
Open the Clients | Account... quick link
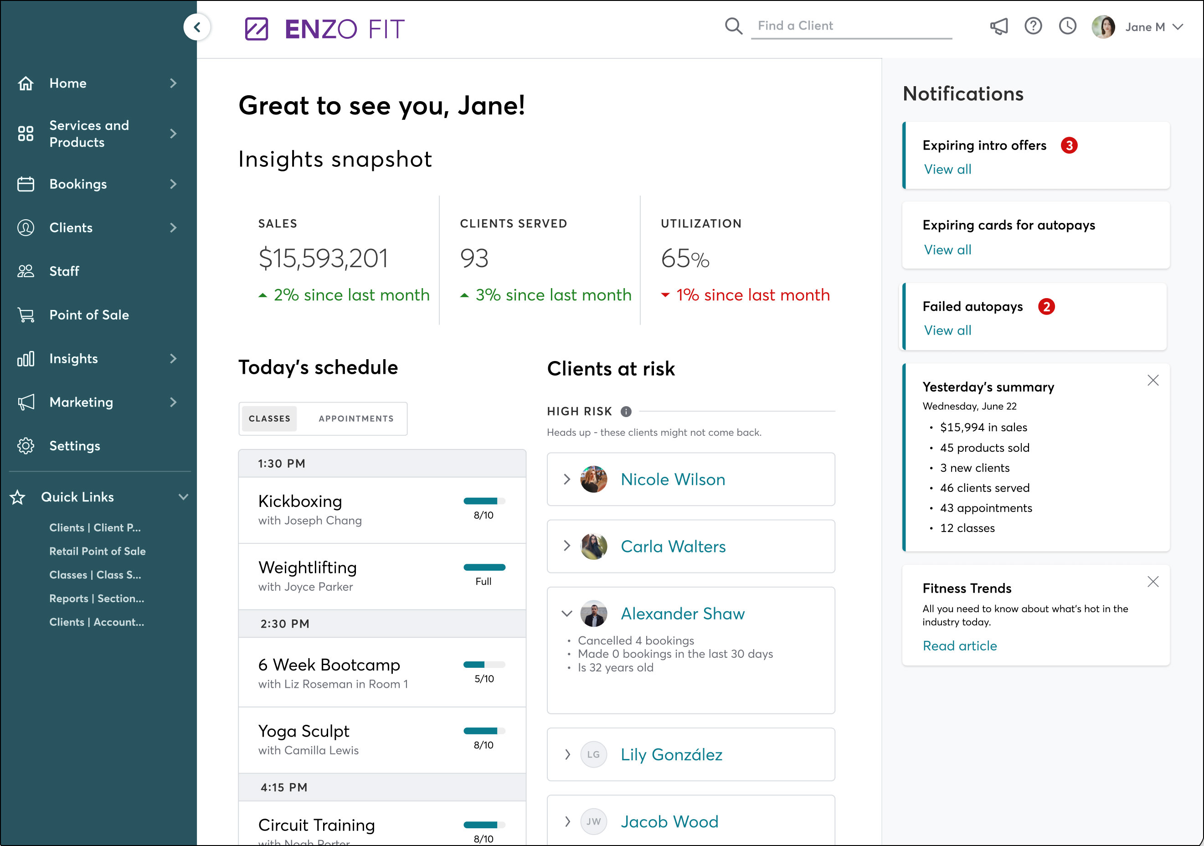coord(97,622)
